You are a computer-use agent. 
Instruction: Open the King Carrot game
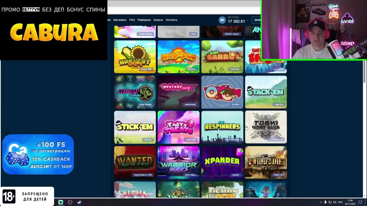tap(222, 57)
